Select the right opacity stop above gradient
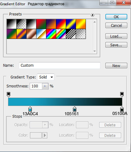Image resolution: width=131 pixels, height=152 pixels. 122,95
